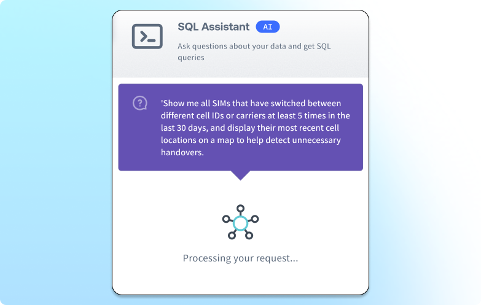This screenshot has width=481, height=305.
Task: Click the purple bubble's downward pointer triangle
Action: coord(240,175)
